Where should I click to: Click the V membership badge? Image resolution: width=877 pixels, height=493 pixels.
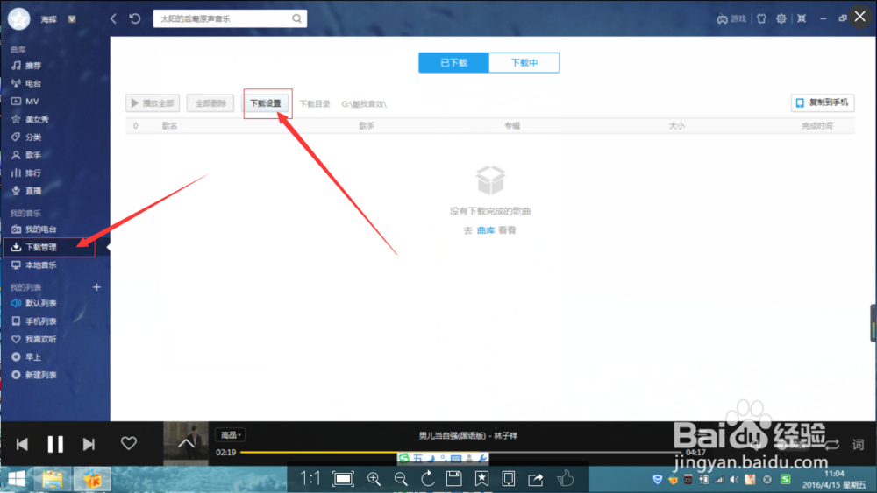point(72,19)
